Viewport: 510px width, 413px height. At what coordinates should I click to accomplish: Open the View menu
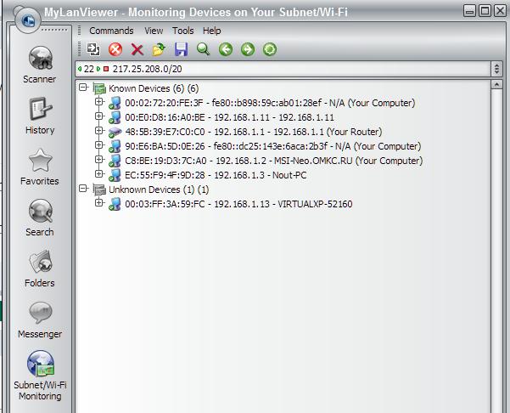(154, 31)
